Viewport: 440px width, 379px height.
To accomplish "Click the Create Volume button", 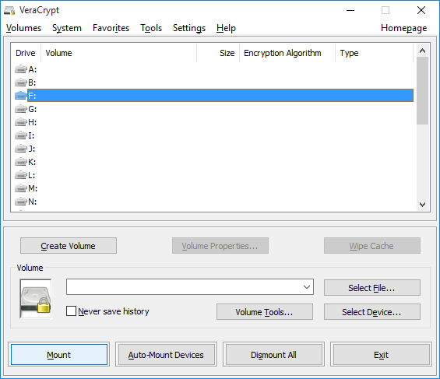I will coord(69,246).
